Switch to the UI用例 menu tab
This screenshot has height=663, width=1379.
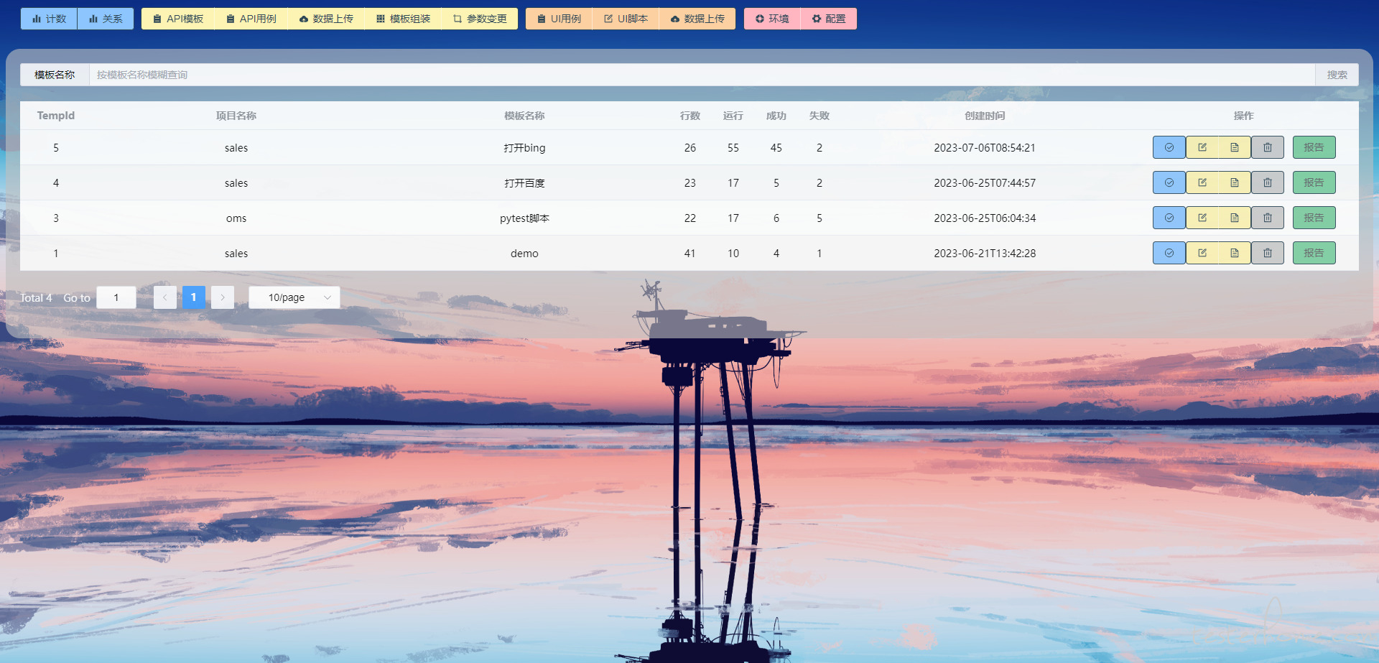pyautogui.click(x=559, y=19)
